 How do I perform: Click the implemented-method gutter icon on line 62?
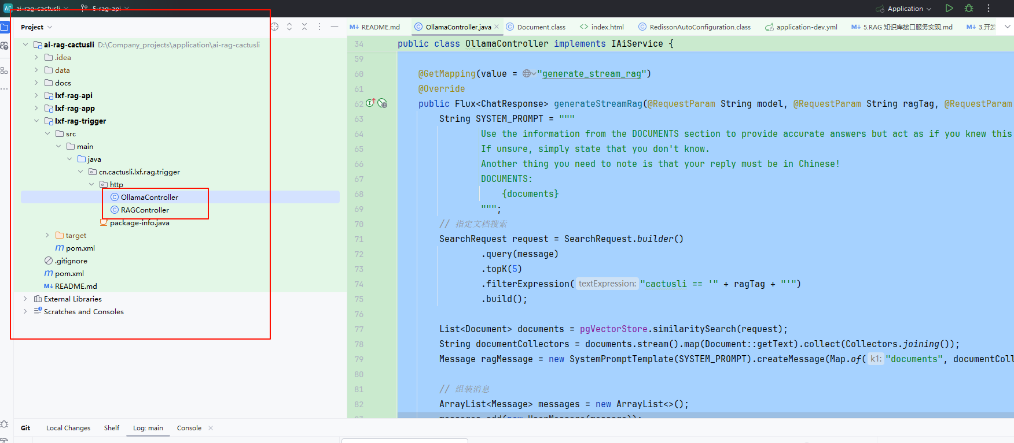tap(370, 103)
